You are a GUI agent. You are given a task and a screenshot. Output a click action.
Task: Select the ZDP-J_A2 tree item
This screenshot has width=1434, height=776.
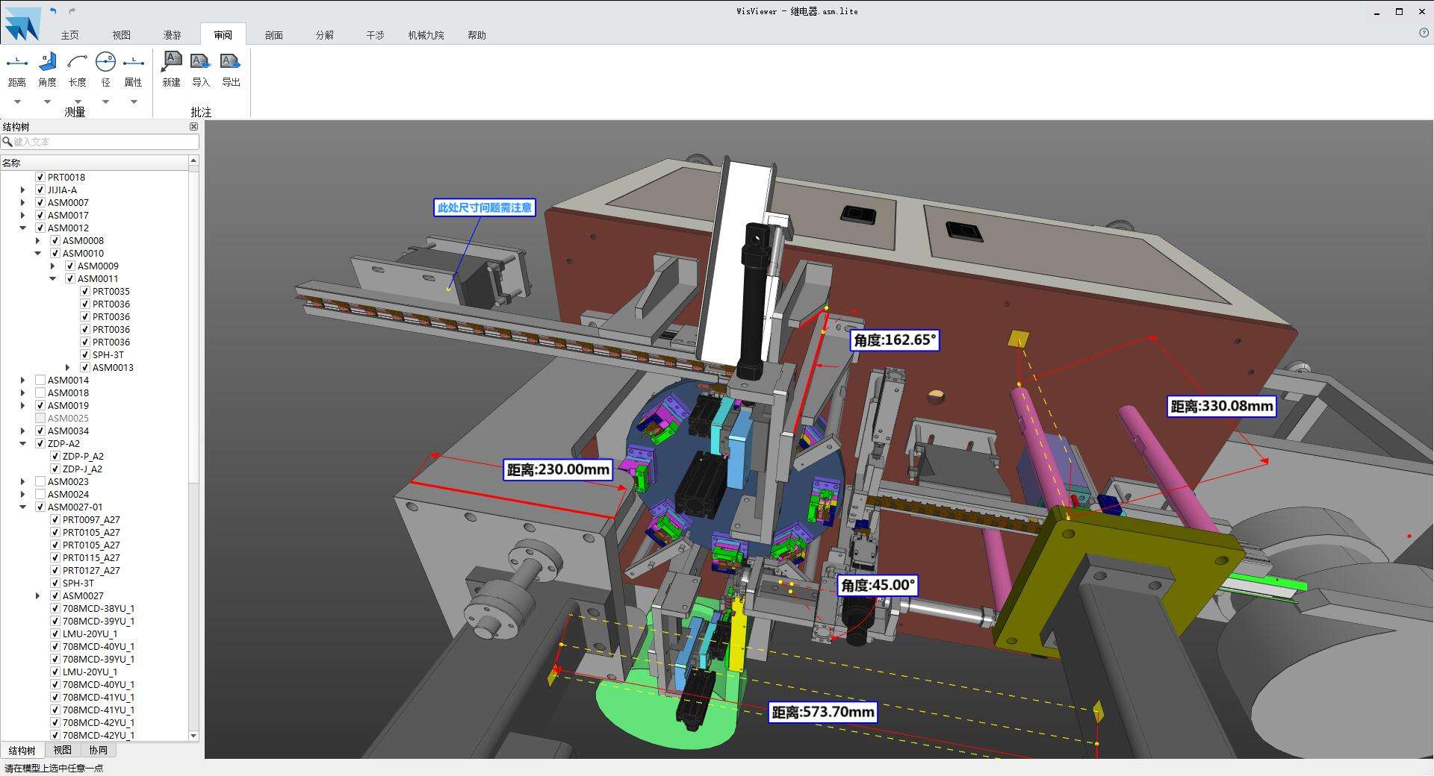pos(82,469)
